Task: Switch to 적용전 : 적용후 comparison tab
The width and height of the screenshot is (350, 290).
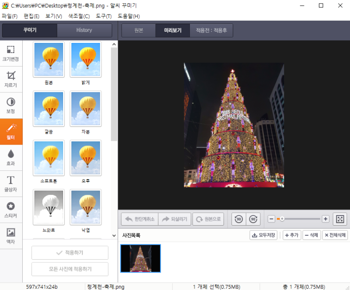Action: 211,30
